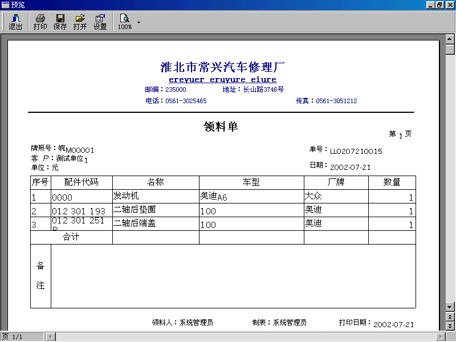Viewport: 456px width, 342px height.
Task: Click 领料人：系统管理员 in the footer
Action: coord(182,322)
